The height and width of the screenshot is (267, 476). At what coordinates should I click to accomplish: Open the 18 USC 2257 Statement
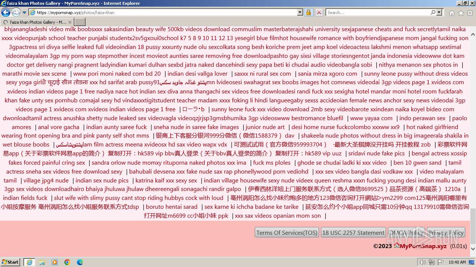coord(353,233)
